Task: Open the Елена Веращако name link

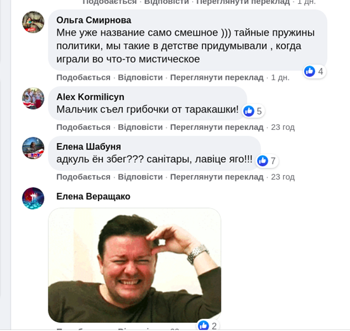Action: [94, 197]
